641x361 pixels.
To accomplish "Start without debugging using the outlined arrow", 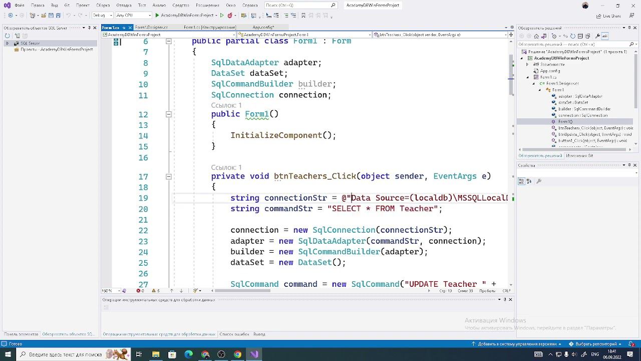I will point(222,16).
